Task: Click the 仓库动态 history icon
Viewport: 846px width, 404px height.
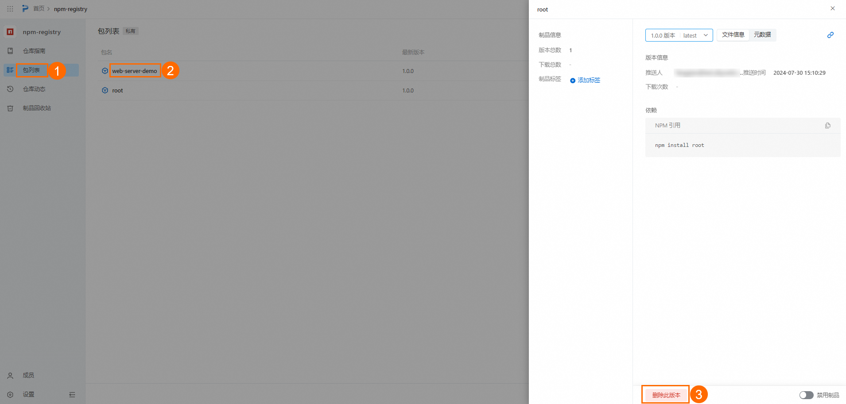Action: pyautogui.click(x=10, y=89)
